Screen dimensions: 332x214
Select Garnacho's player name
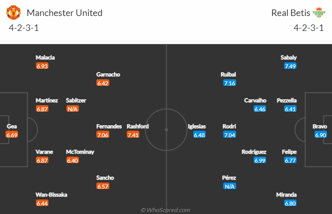pyautogui.click(x=108, y=74)
